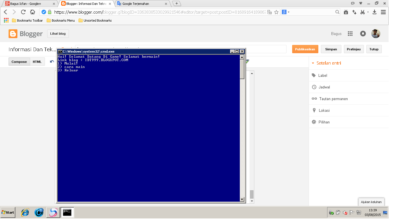Undo the last edit in post editor
This screenshot has width=396, height=223.
(52, 61)
